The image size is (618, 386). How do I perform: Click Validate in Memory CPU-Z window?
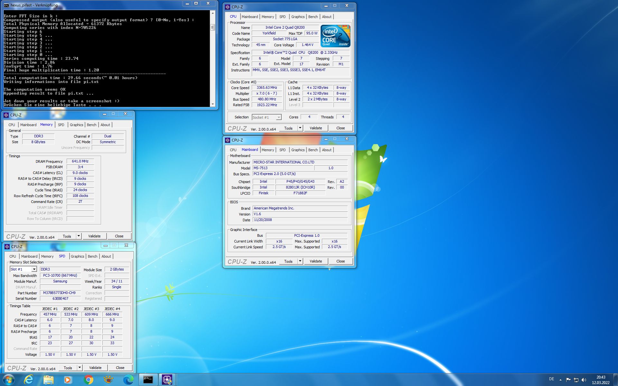click(x=94, y=236)
